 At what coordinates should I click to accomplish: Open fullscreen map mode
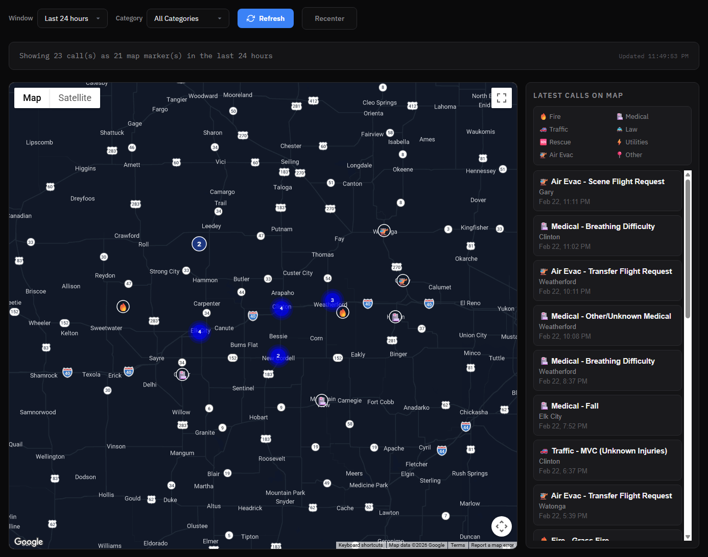pos(502,97)
